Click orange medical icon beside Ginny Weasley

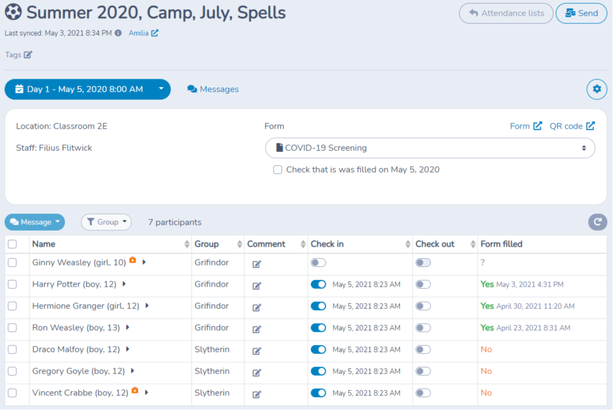click(132, 261)
